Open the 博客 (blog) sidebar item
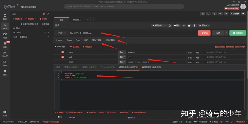 [x=5, y=63]
